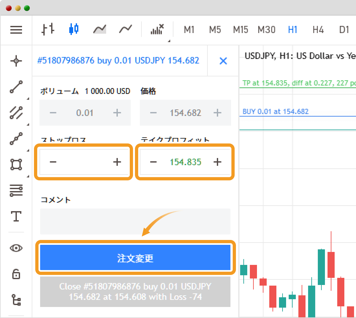This screenshot has width=356, height=318.
Task: Expand the trend line tool submenu arrow
Action: pos(28,98)
